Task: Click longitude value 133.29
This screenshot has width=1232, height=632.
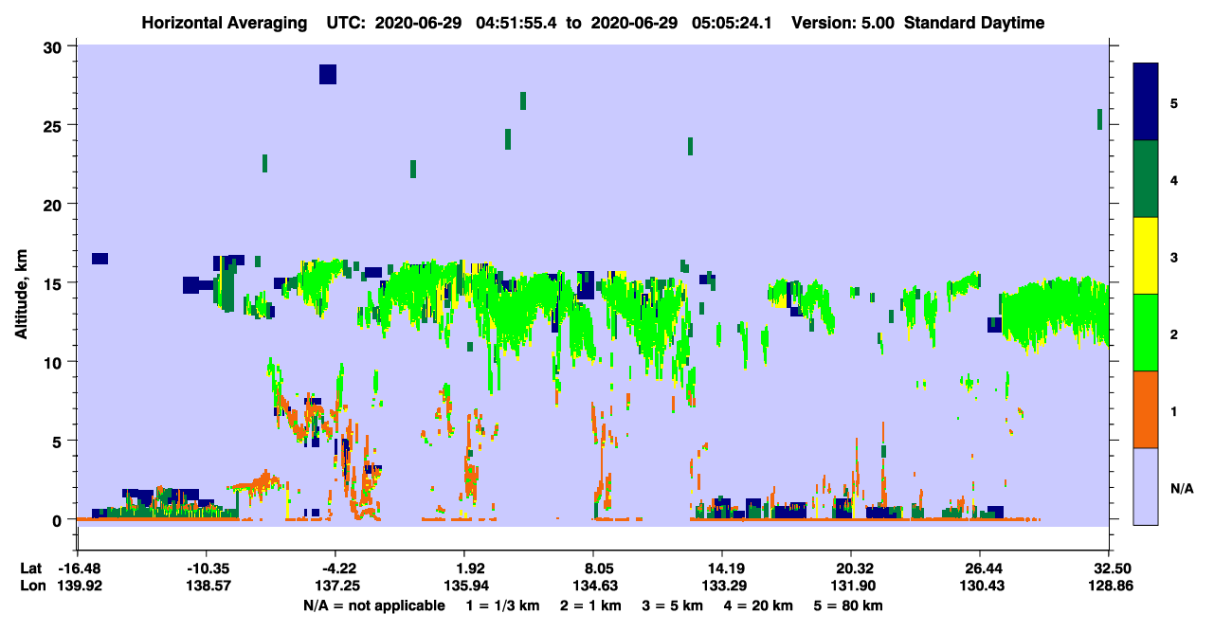Action: [x=722, y=587]
